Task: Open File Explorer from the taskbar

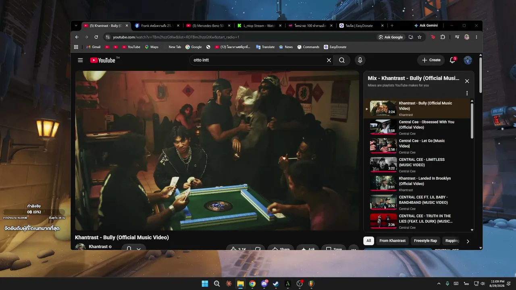Action: [240, 284]
